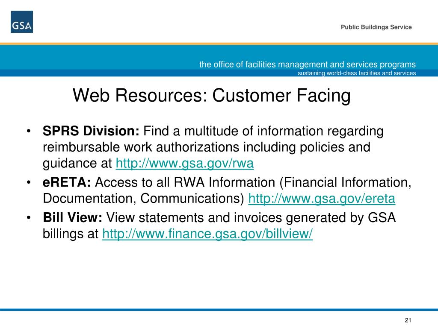Click the GSA logo icon
The image size is (438, 328).
point(22,22)
